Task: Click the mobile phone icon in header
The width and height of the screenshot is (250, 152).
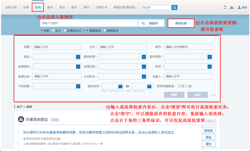Action: point(225,7)
